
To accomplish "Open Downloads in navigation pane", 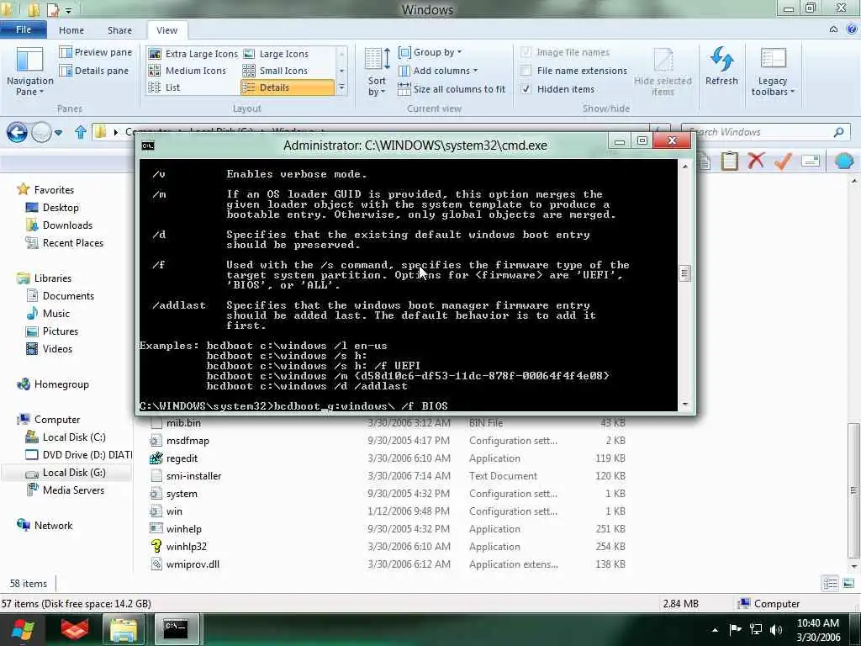I will [x=67, y=225].
